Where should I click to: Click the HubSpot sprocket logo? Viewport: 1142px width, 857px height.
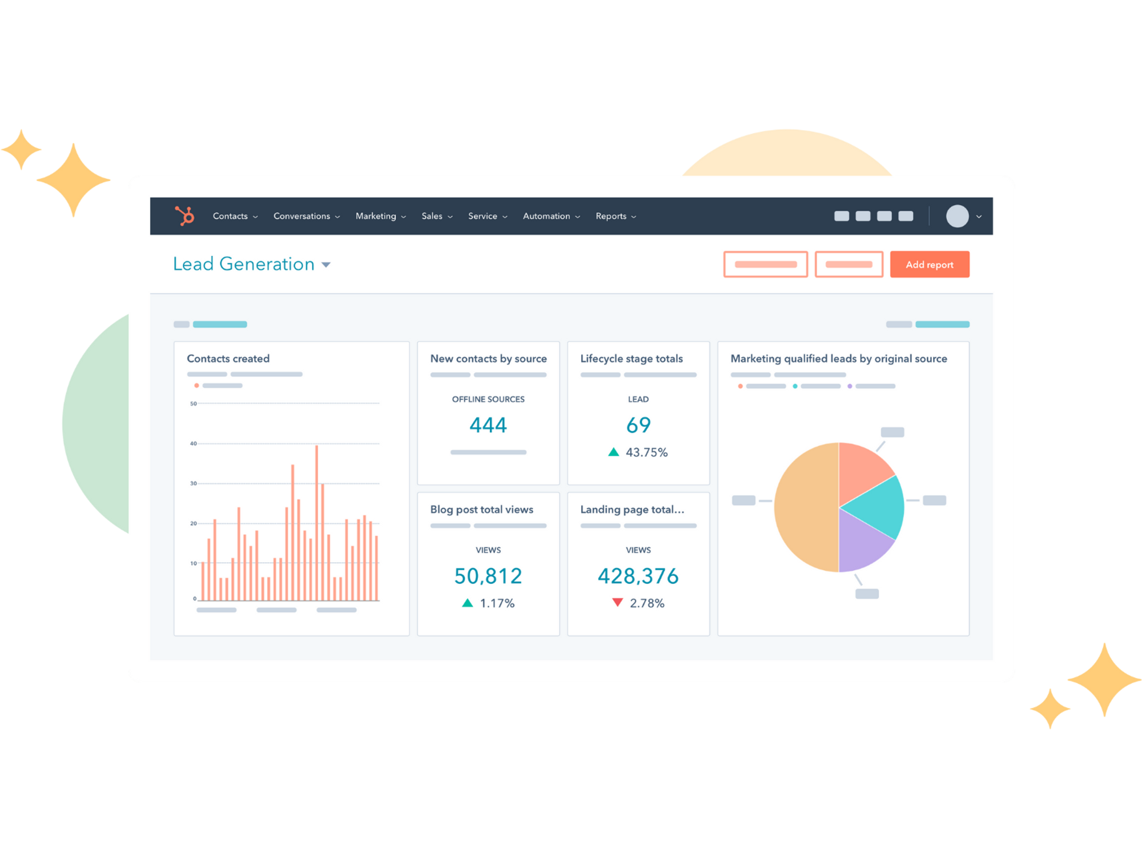coord(184,216)
